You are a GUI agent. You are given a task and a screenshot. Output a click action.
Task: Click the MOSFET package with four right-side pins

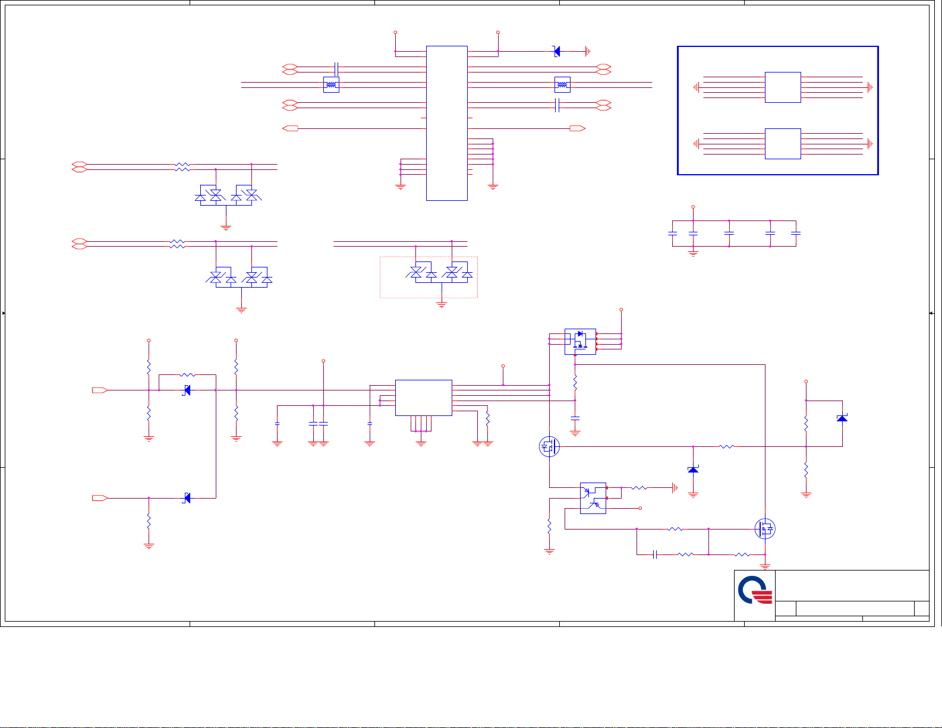(x=580, y=342)
